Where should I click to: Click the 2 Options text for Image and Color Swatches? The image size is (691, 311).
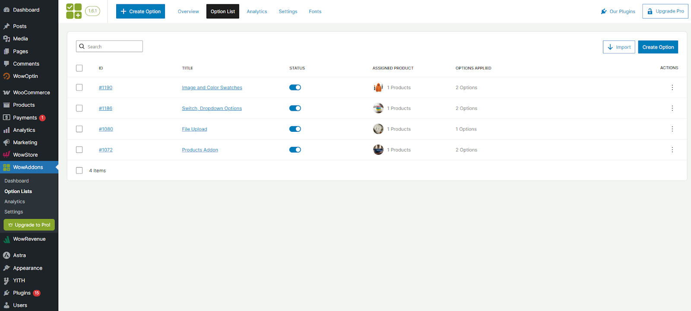point(466,87)
